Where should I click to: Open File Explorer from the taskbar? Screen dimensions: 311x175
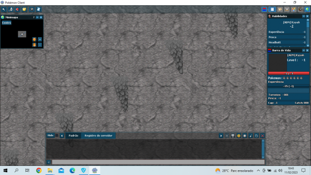50,170
